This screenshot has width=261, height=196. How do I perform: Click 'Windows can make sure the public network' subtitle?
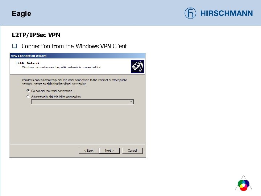click(61, 68)
